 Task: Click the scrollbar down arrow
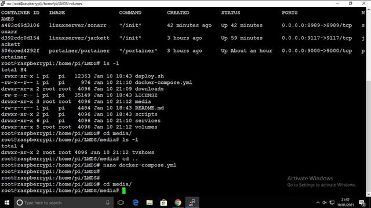pyautogui.click(x=369, y=194)
